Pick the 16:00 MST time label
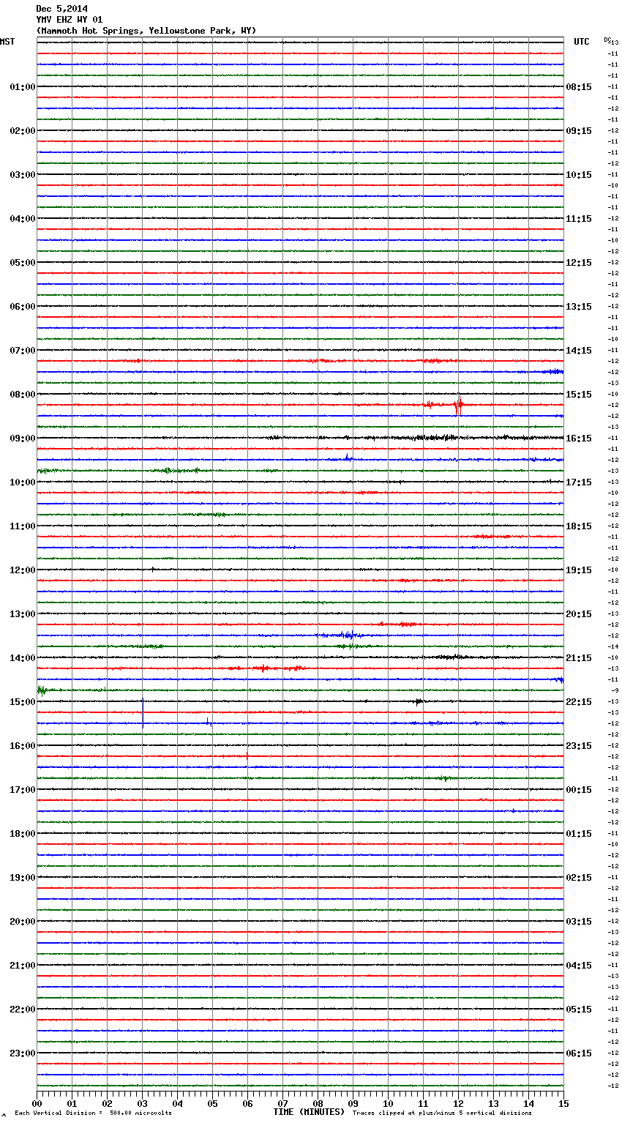 coord(23,746)
